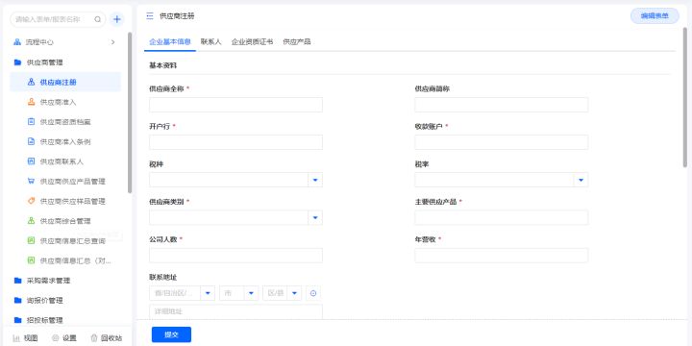Click the 开户行 input field

pos(235,142)
